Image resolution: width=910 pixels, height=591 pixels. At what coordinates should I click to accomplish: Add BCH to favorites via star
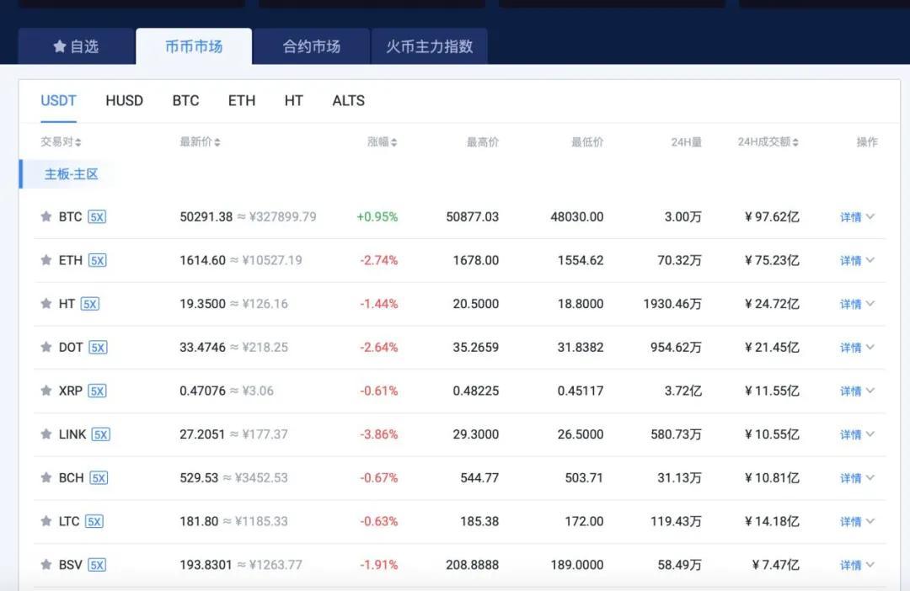[46, 477]
